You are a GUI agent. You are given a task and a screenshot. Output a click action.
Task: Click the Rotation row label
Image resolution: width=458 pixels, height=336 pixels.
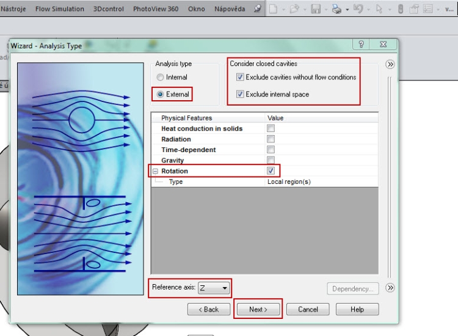[x=175, y=171]
